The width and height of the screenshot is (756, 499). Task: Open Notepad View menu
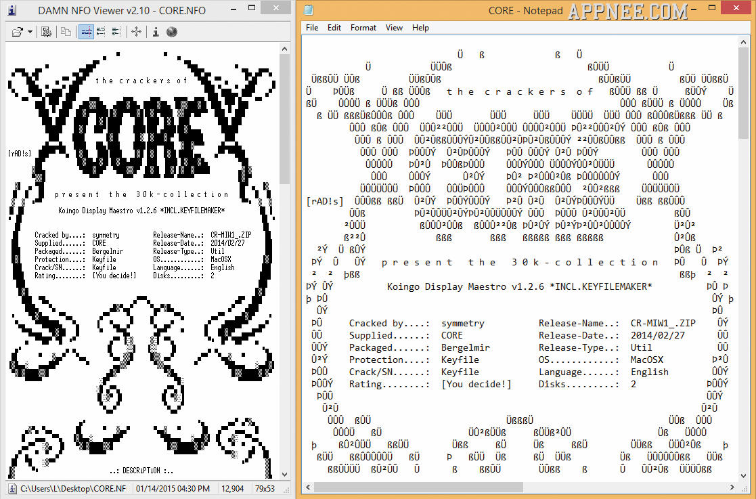[x=394, y=28]
